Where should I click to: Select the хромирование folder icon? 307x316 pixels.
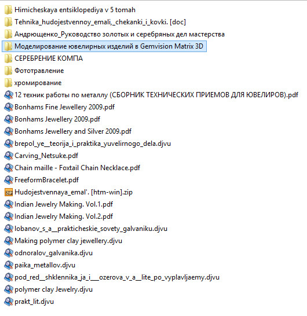8,83
